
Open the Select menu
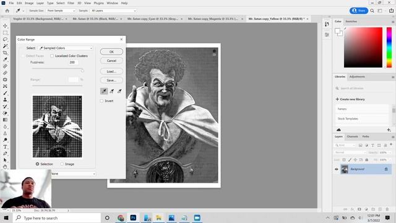click(x=61, y=3)
